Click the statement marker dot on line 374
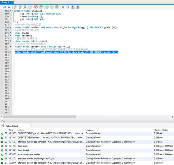Viewport: 174px width, 165px height. 11,27
